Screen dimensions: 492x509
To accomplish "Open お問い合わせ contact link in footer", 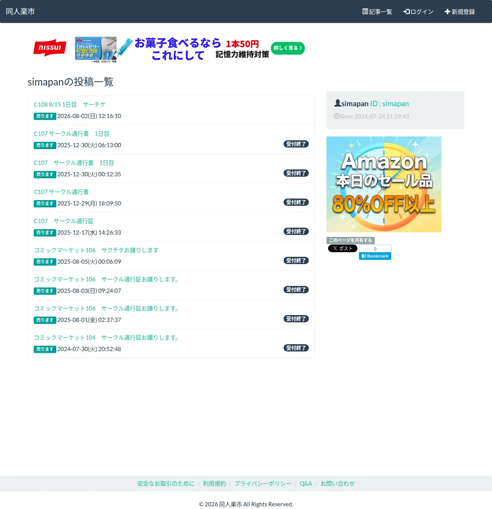I will 338,484.
